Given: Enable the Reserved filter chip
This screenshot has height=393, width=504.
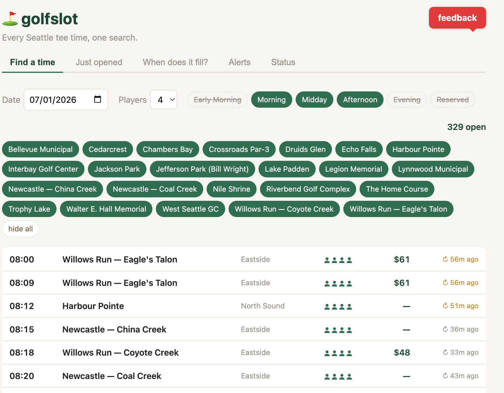Looking at the screenshot, I should (x=453, y=100).
